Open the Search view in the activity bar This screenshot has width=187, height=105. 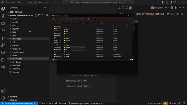click(3, 30)
